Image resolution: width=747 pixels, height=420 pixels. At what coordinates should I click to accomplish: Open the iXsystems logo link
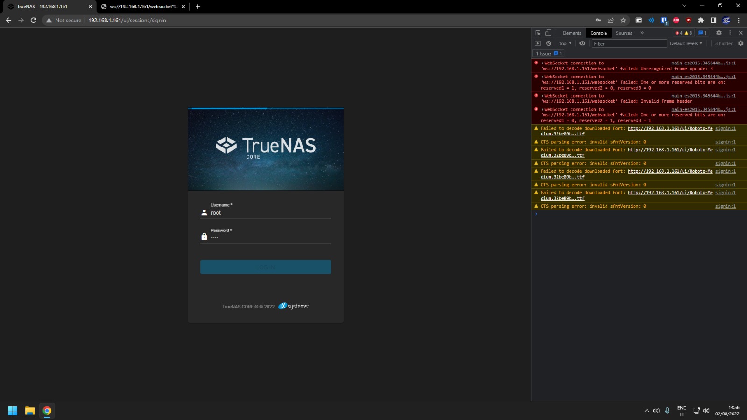point(294,306)
